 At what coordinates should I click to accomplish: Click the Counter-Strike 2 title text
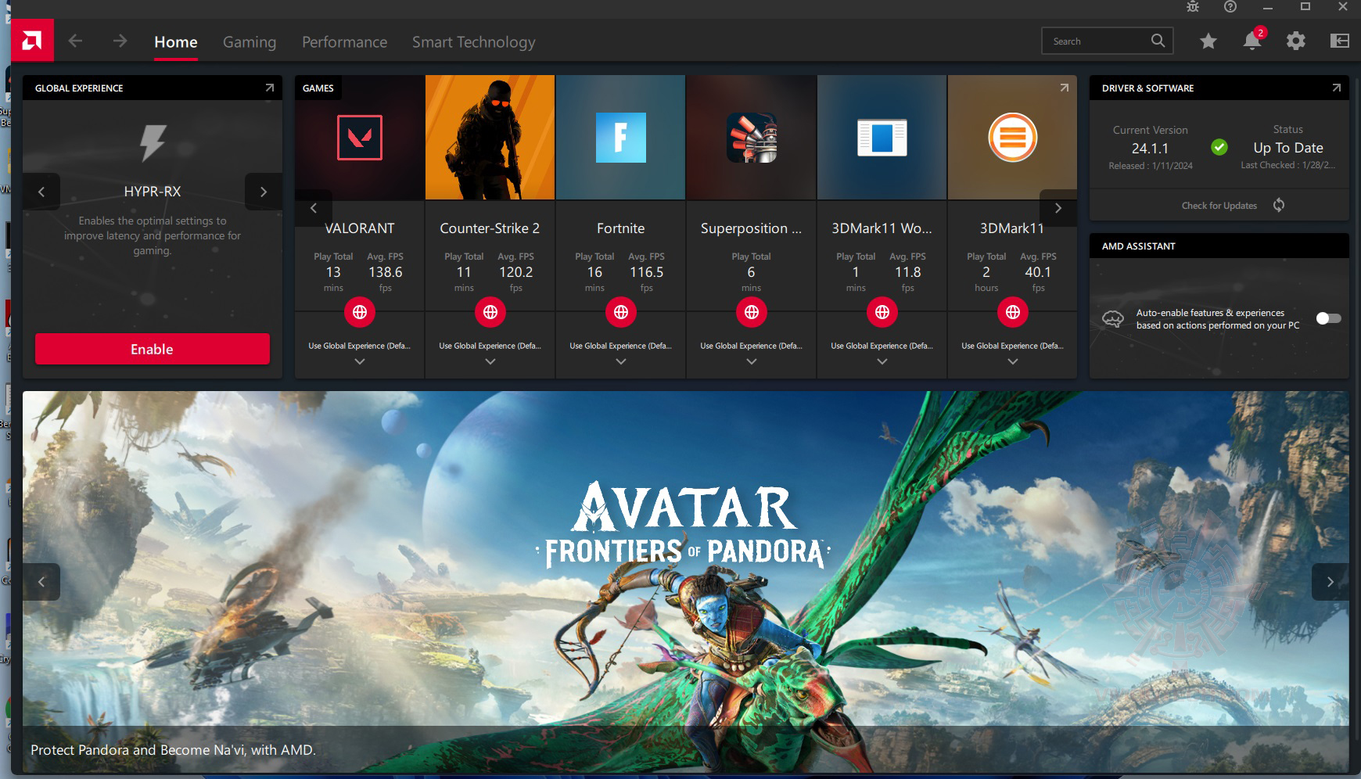(490, 228)
